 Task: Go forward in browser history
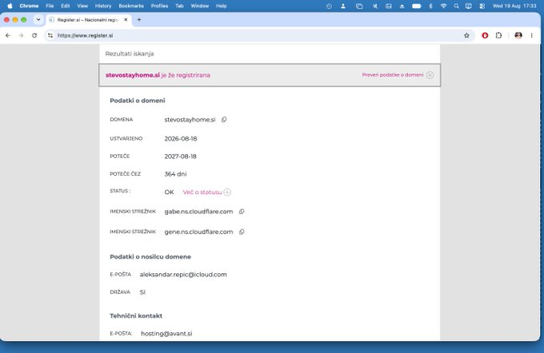click(21, 35)
